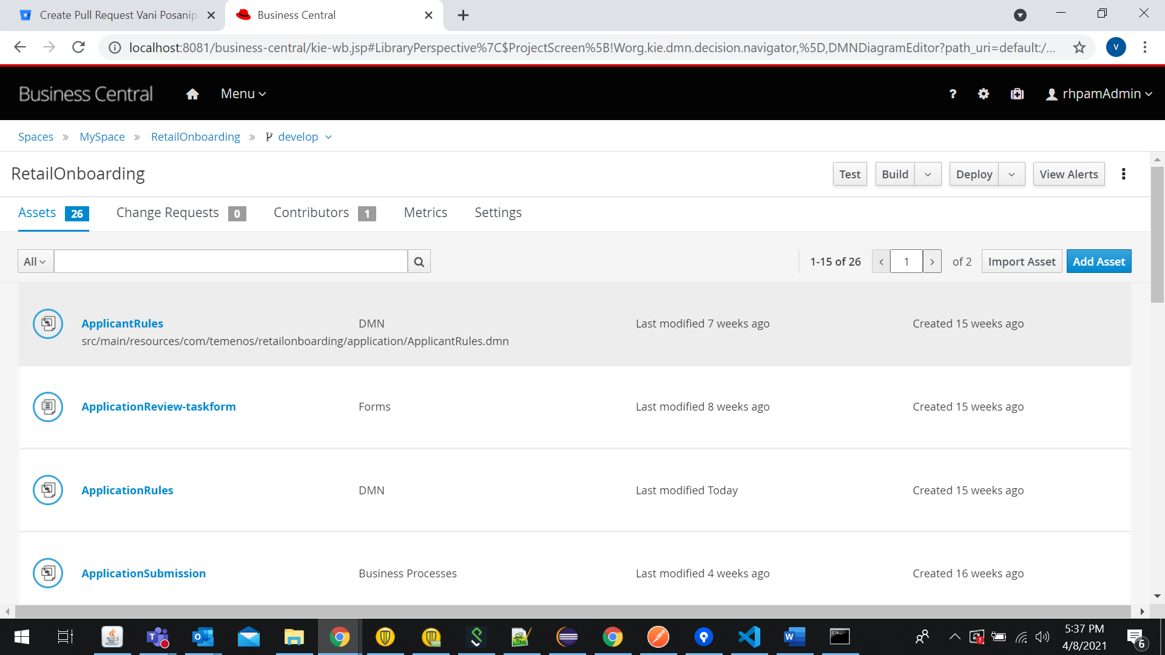The height and width of the screenshot is (655, 1165).
Task: Bookmark the page with the star icon
Action: pyautogui.click(x=1079, y=47)
